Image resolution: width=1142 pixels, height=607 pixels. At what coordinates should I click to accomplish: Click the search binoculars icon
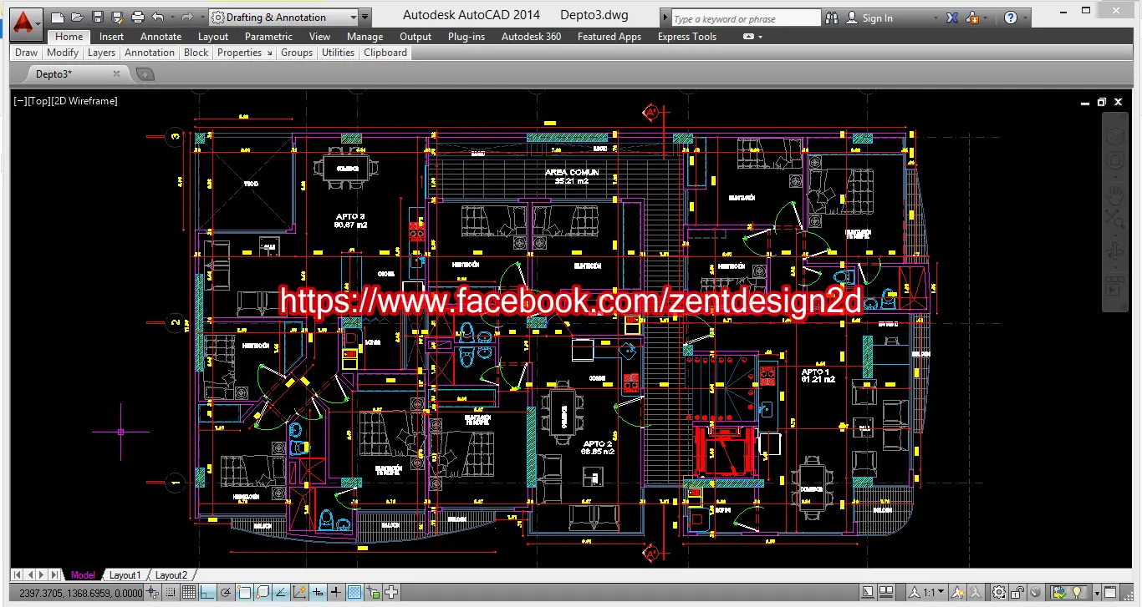831,18
